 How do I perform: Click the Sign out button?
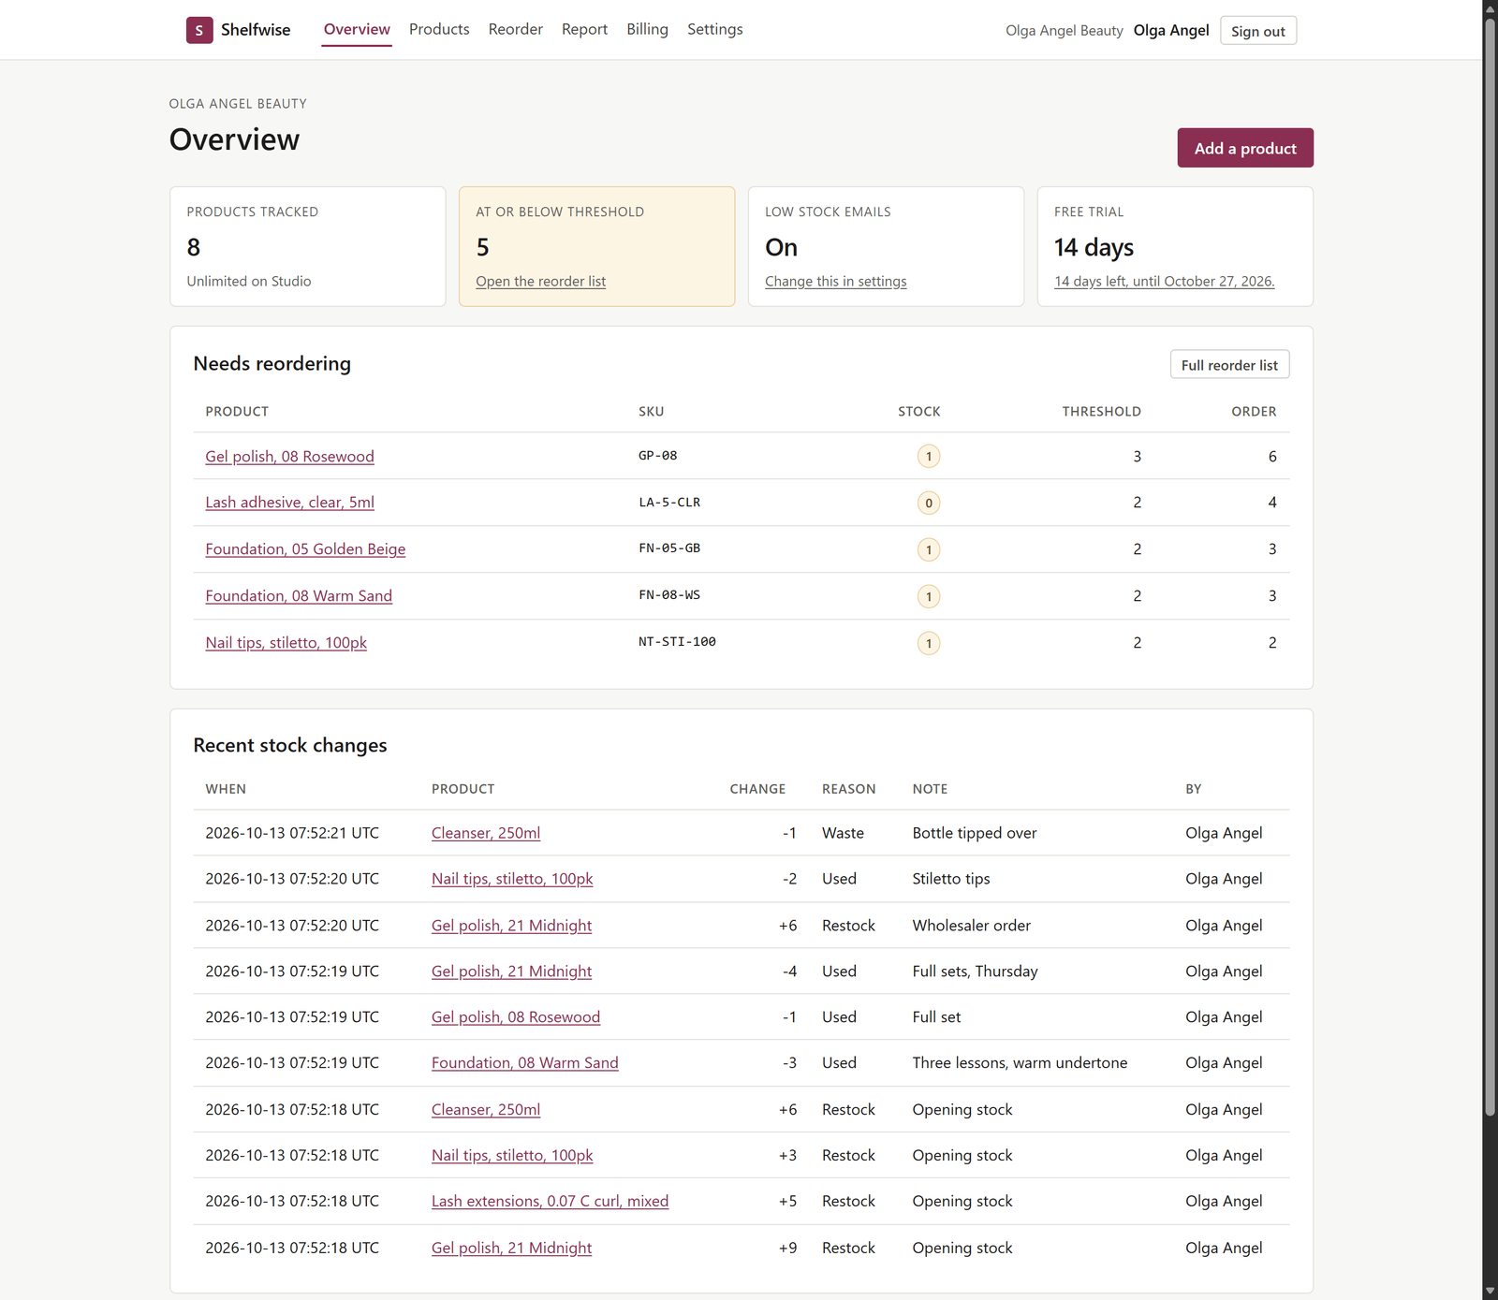point(1258,31)
